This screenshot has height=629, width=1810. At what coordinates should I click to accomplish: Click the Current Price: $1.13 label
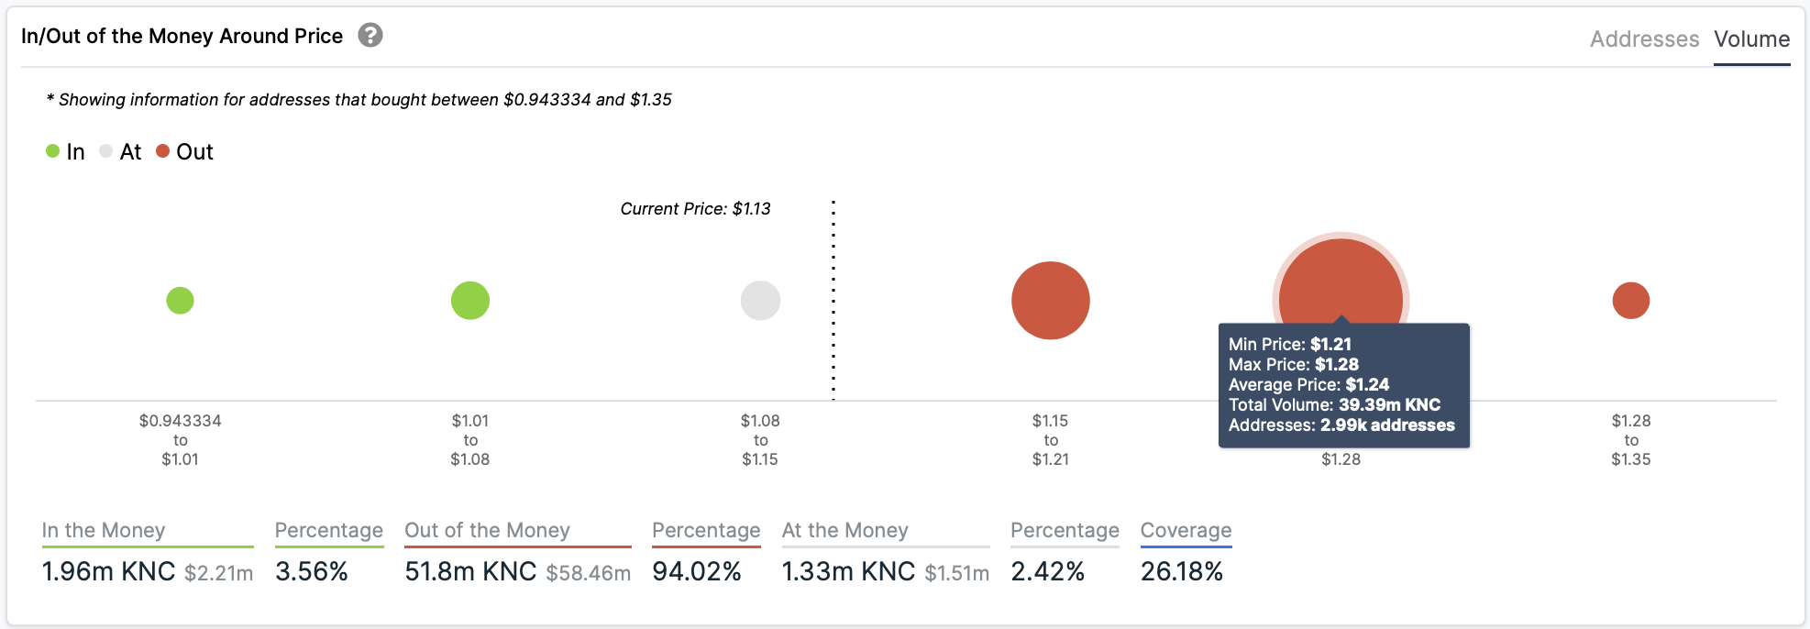(x=695, y=209)
